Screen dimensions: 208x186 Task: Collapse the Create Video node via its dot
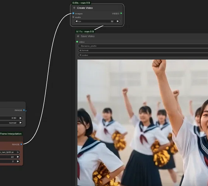pos(74,8)
